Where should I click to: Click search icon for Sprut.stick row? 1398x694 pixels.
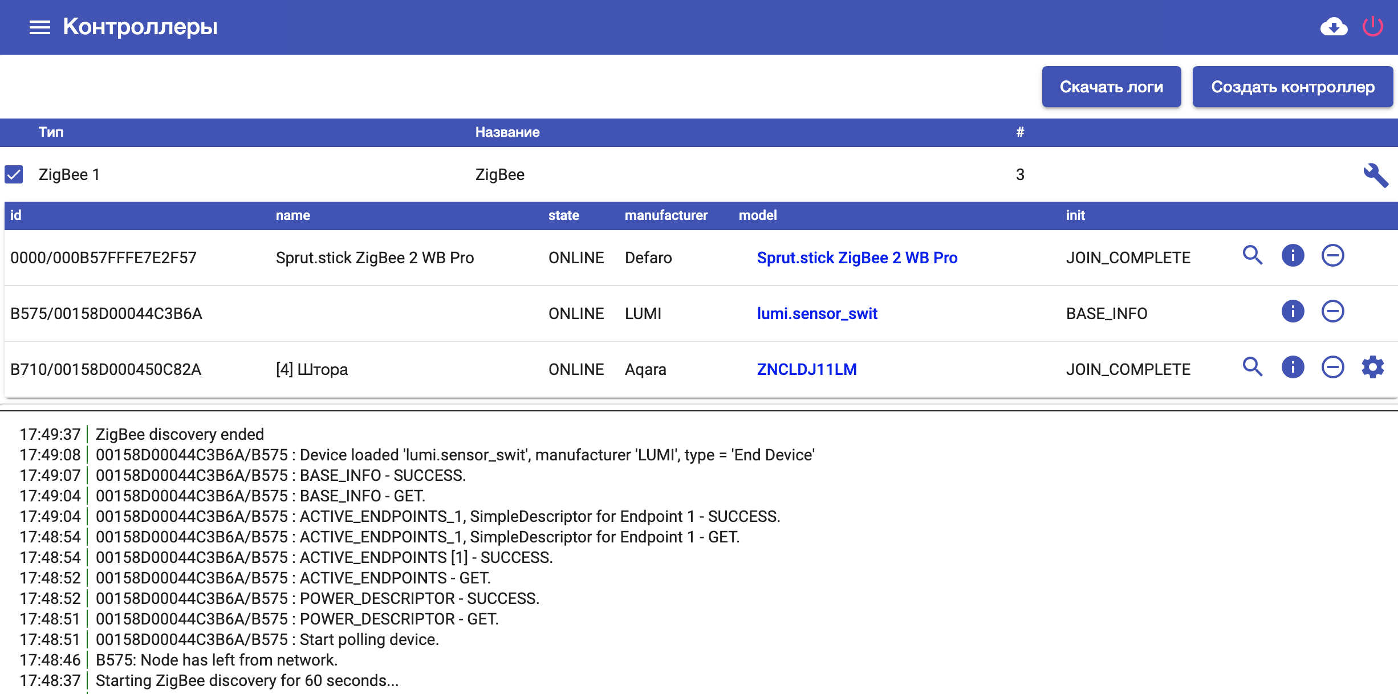click(1252, 255)
